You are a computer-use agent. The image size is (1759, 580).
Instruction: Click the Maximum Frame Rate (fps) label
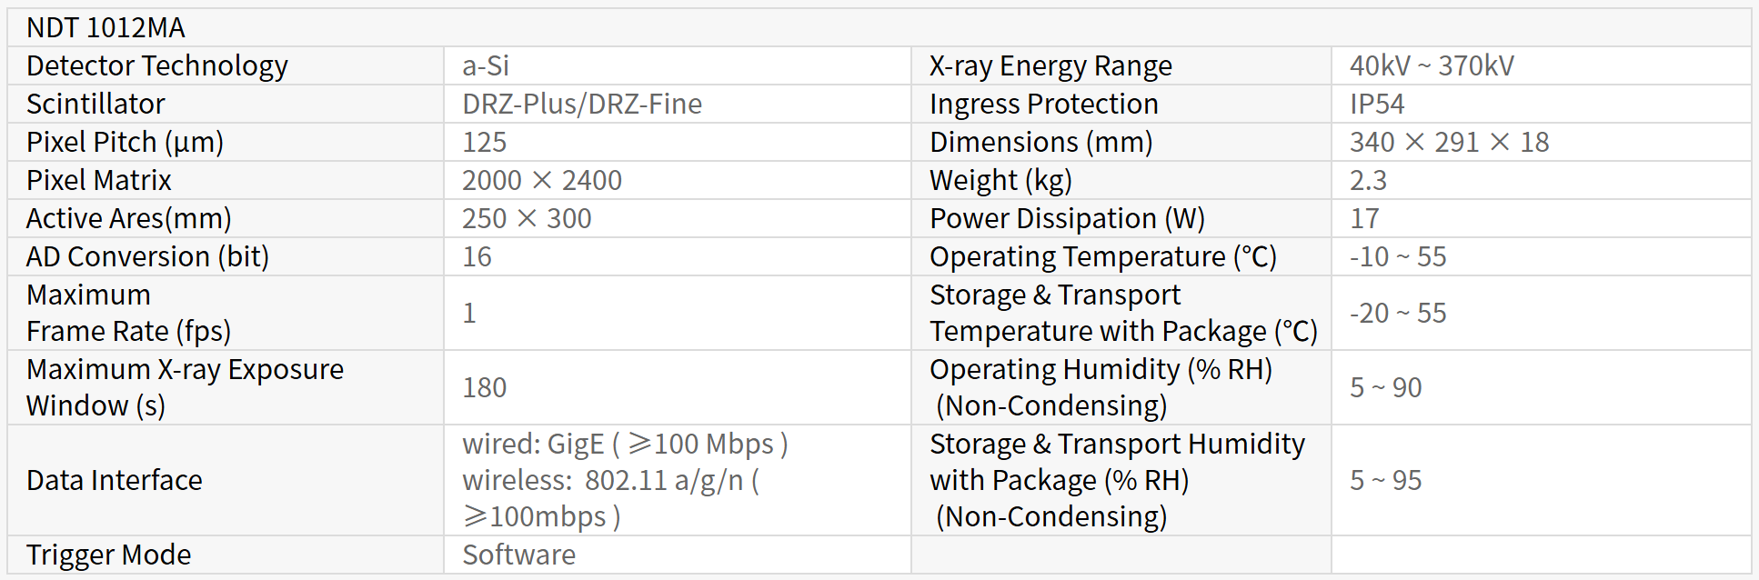tap(128, 314)
